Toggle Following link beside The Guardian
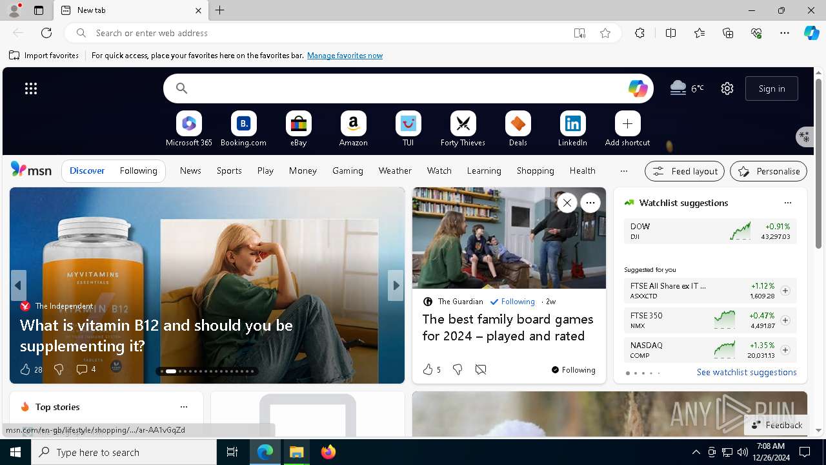The height and width of the screenshot is (465, 826). pyautogui.click(x=512, y=302)
